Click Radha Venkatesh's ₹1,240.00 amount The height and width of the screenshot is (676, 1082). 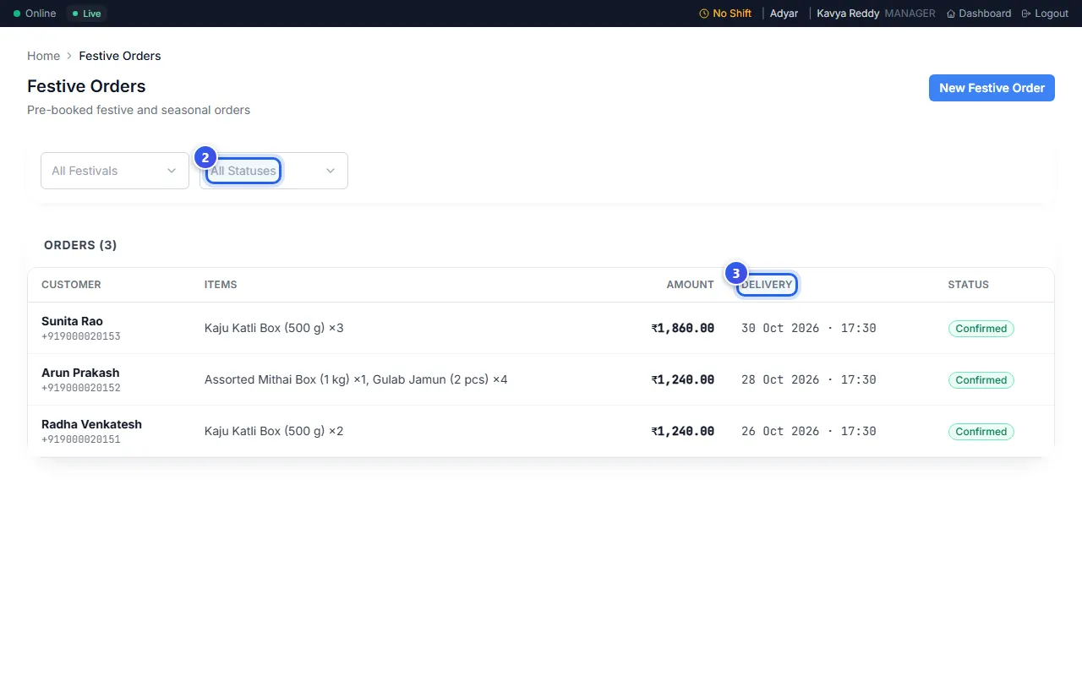(683, 431)
